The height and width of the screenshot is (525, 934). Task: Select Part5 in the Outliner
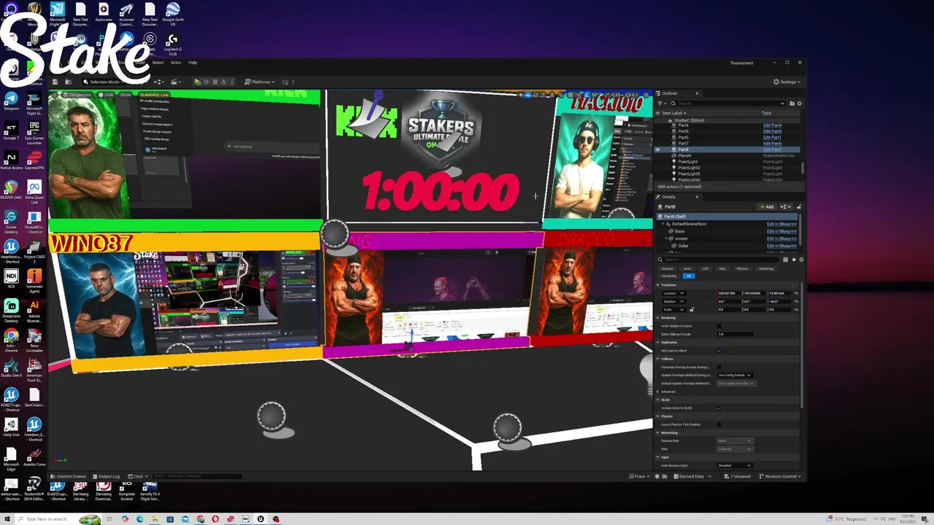click(x=683, y=131)
